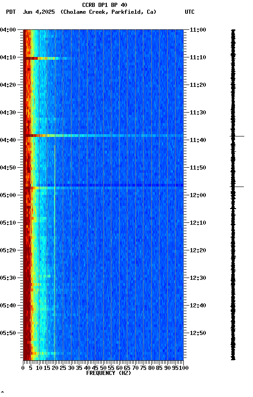Viewport: 253px width, 397px height.
Task: Click the '12:00' UTC time label
Action: click(x=198, y=195)
